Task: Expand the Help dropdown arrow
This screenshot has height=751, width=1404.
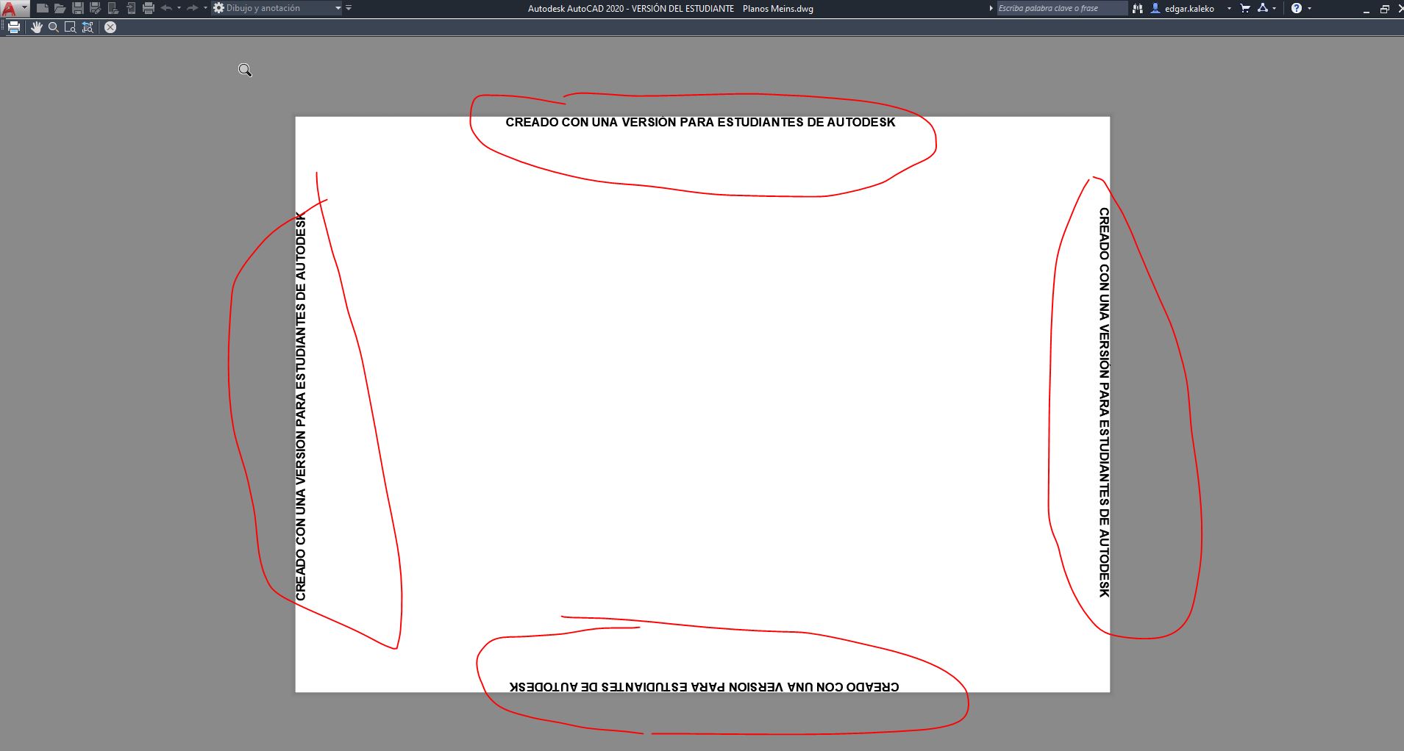Action: [1310, 8]
